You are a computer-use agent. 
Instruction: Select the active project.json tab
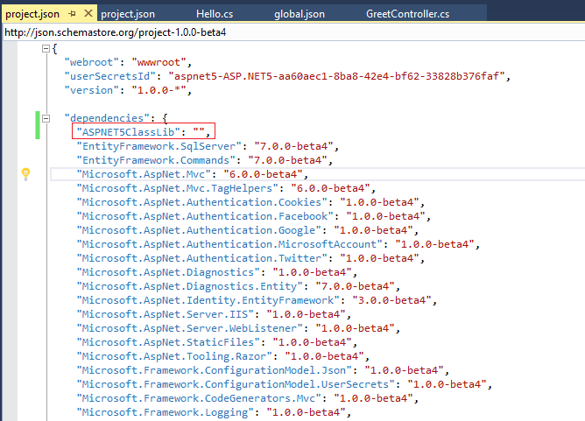pyautogui.click(x=32, y=14)
